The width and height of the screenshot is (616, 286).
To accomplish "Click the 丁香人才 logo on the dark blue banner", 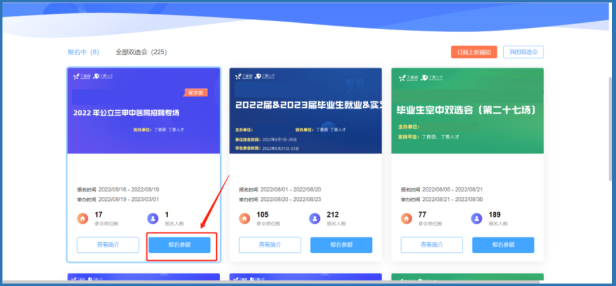I will (265, 76).
